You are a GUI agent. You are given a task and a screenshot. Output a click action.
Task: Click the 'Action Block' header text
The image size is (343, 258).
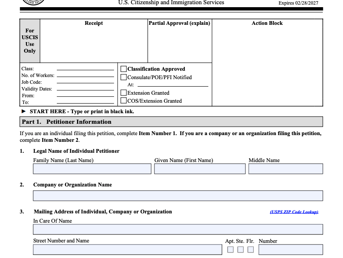tap(267, 23)
